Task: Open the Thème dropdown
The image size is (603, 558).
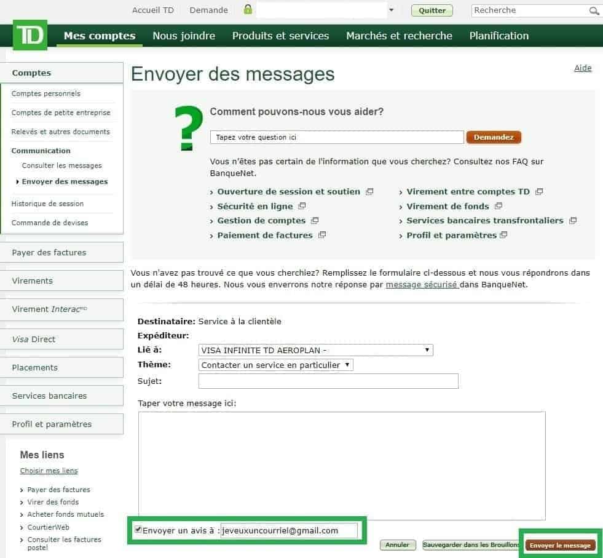Action: [348, 364]
